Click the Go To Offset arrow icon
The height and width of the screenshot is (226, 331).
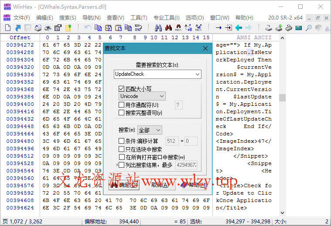coord(218,27)
